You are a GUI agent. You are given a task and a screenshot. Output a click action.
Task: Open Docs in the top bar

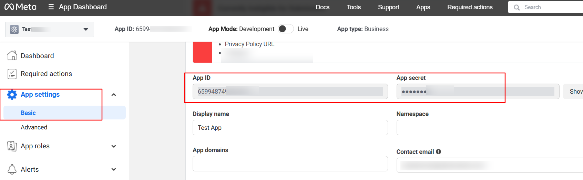tap(323, 7)
